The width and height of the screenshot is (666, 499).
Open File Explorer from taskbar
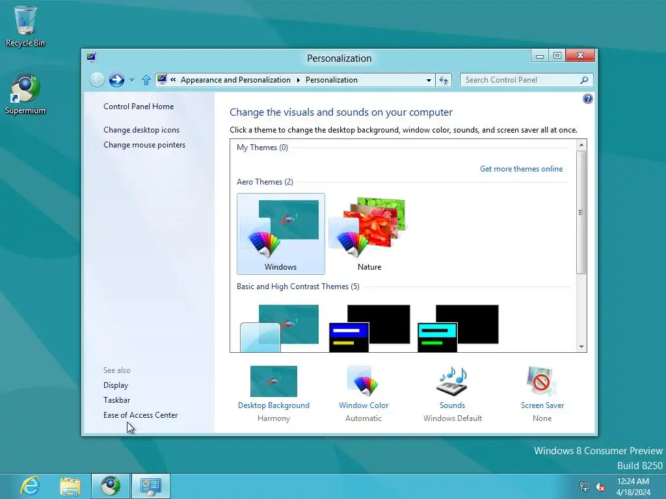[x=70, y=486]
